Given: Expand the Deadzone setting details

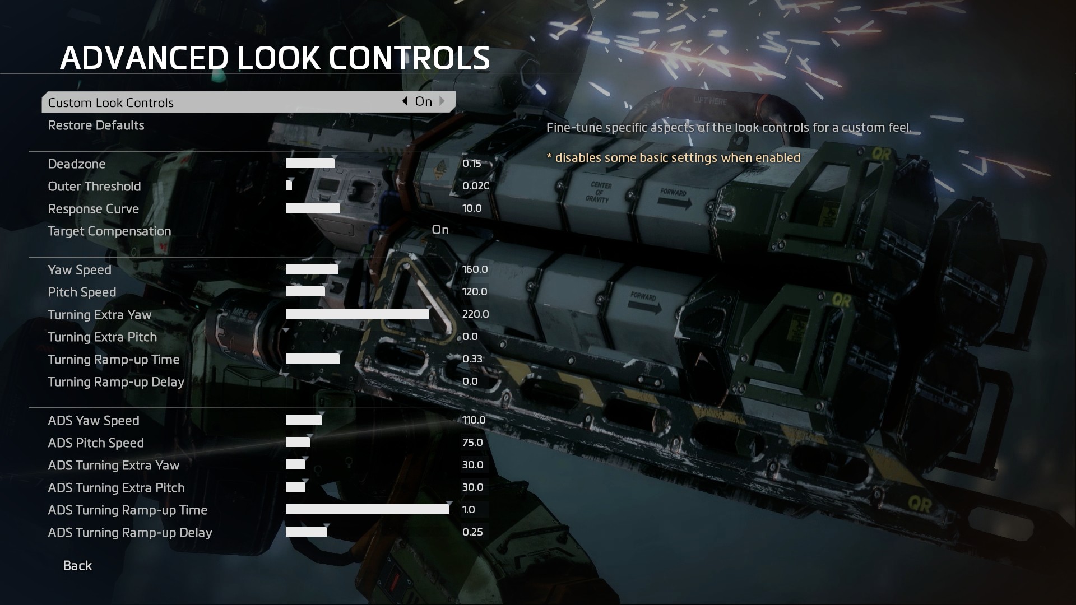Looking at the screenshot, I should click(x=76, y=162).
